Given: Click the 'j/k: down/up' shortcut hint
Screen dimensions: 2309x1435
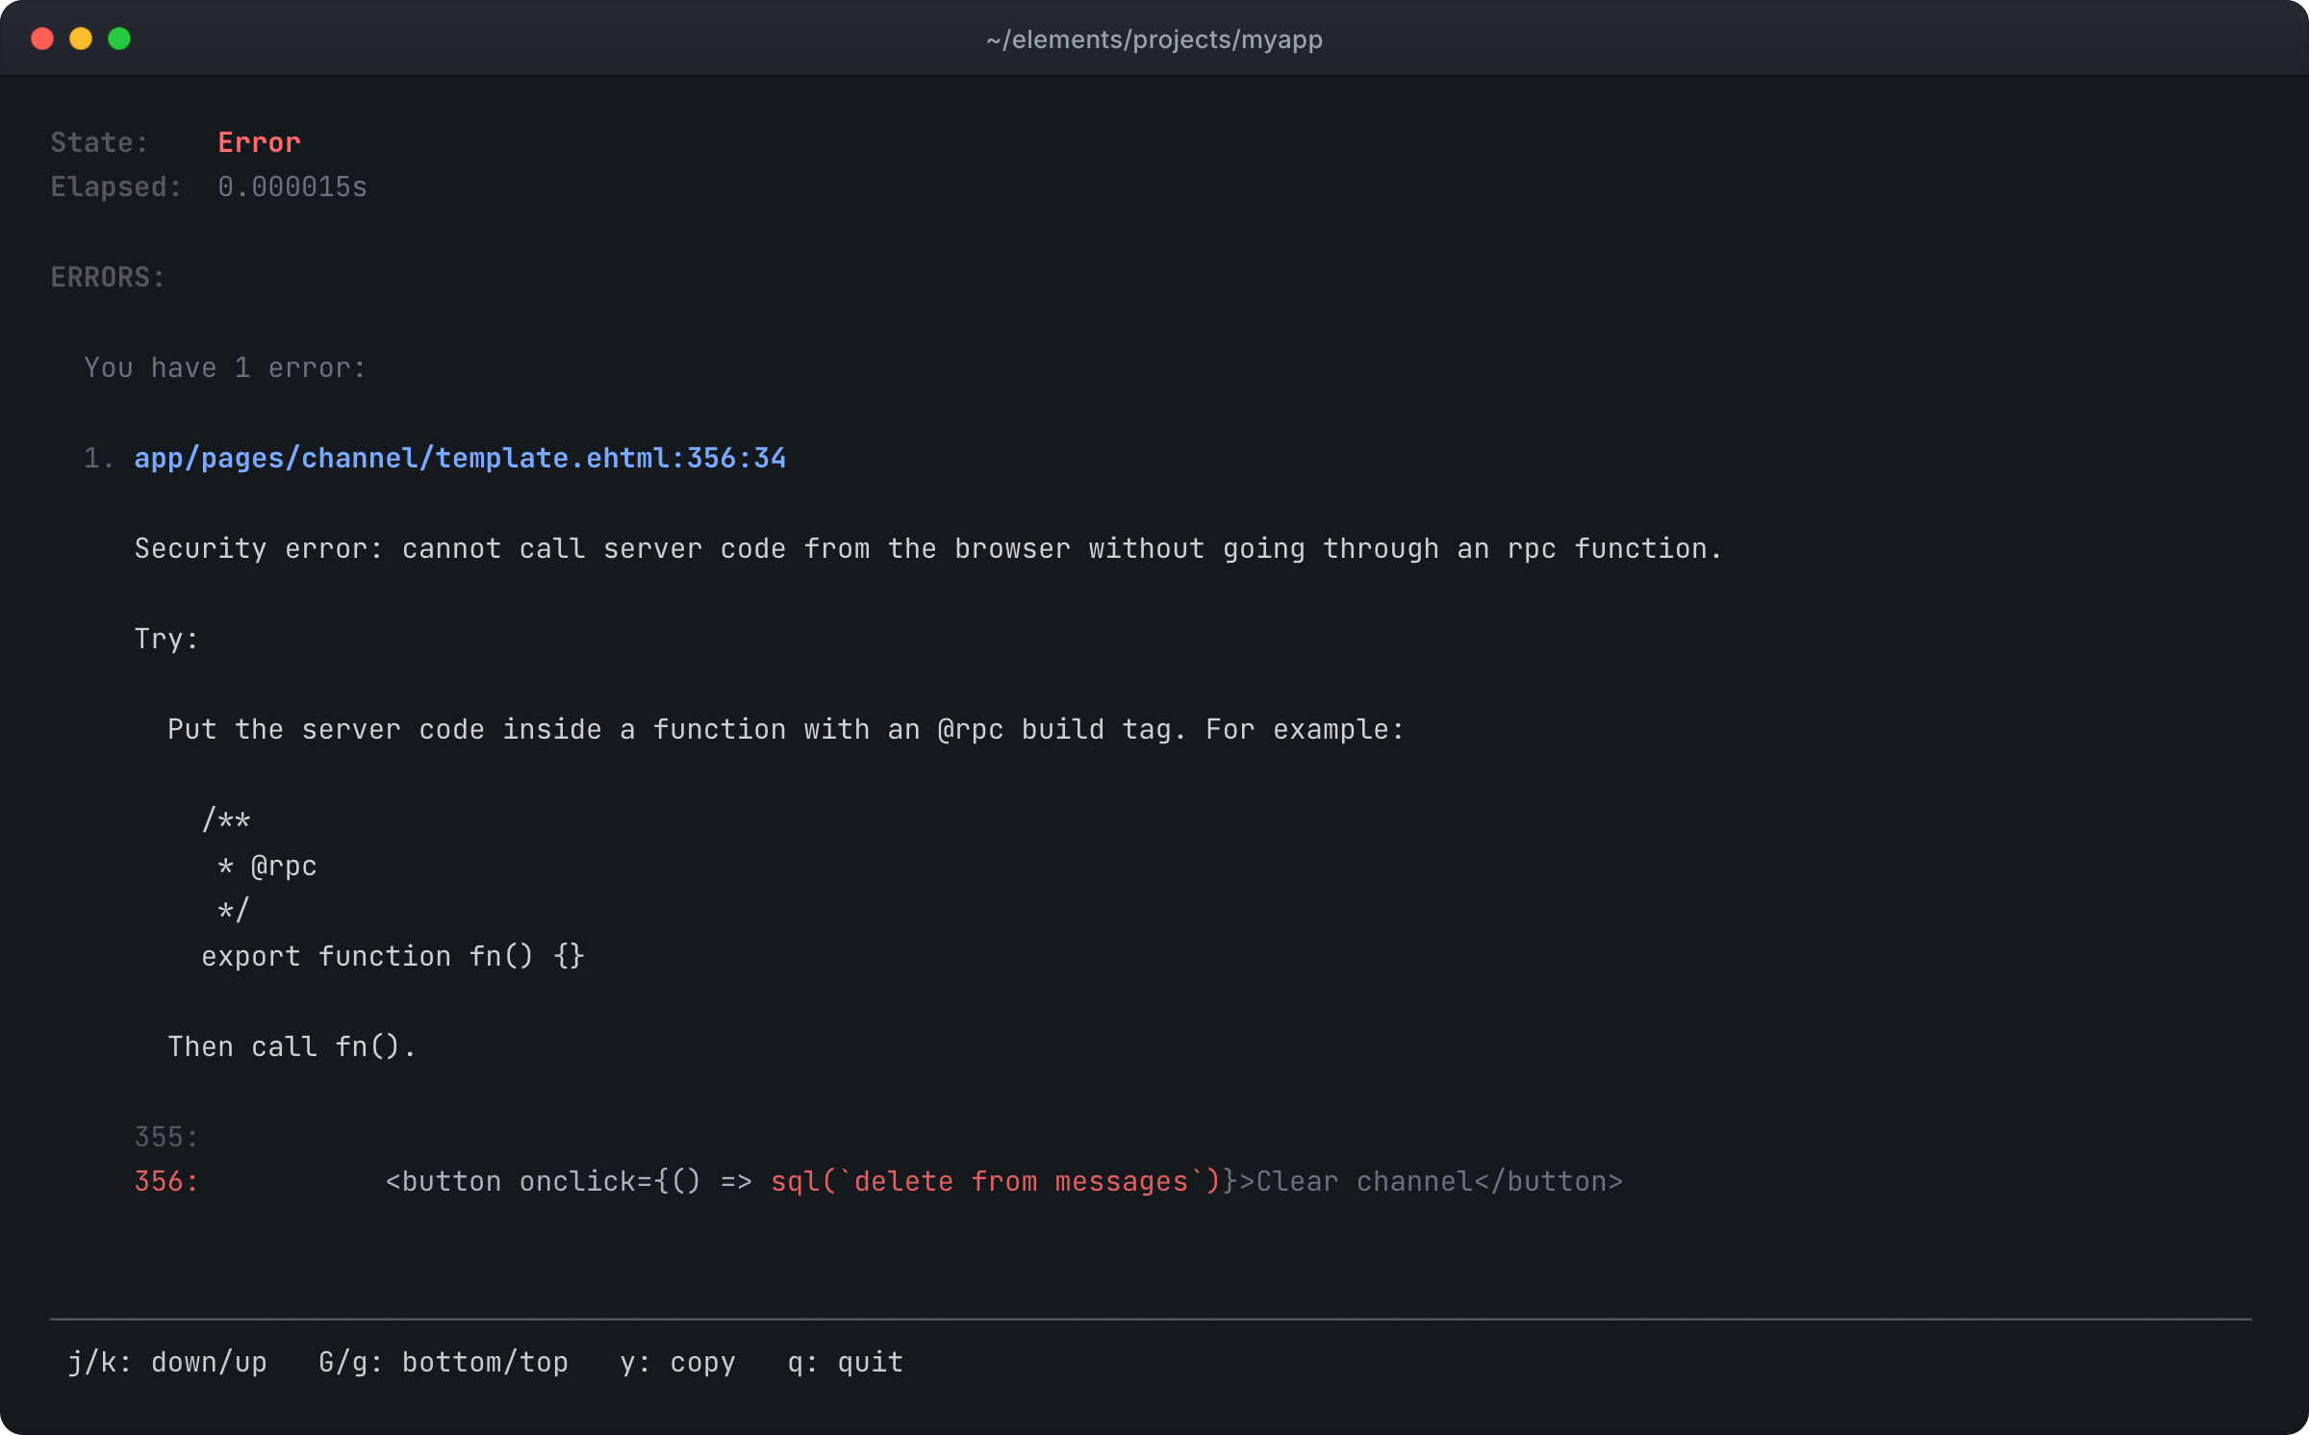Looking at the screenshot, I should (x=167, y=1362).
